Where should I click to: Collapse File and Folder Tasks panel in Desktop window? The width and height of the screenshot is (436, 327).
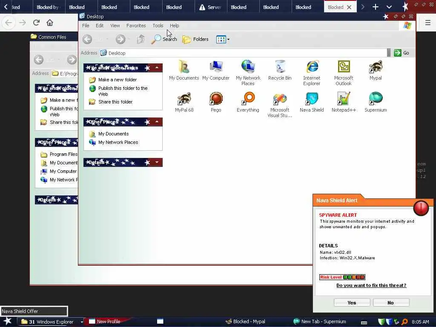tap(157, 68)
